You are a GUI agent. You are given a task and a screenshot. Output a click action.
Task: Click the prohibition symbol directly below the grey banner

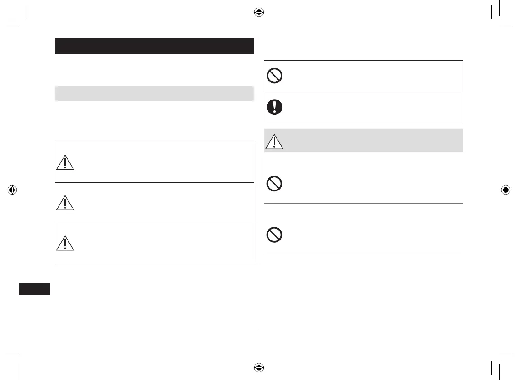pyautogui.click(x=274, y=184)
